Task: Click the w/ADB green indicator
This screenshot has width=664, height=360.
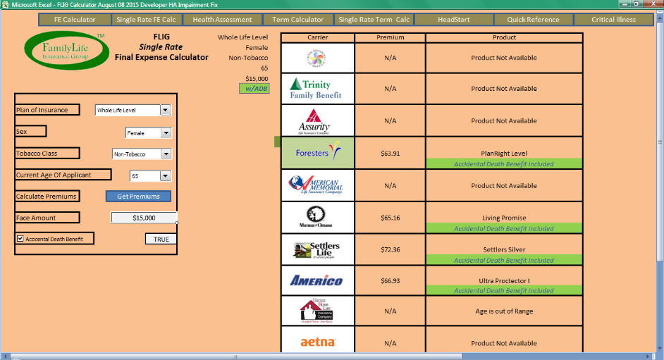Action: tap(254, 88)
